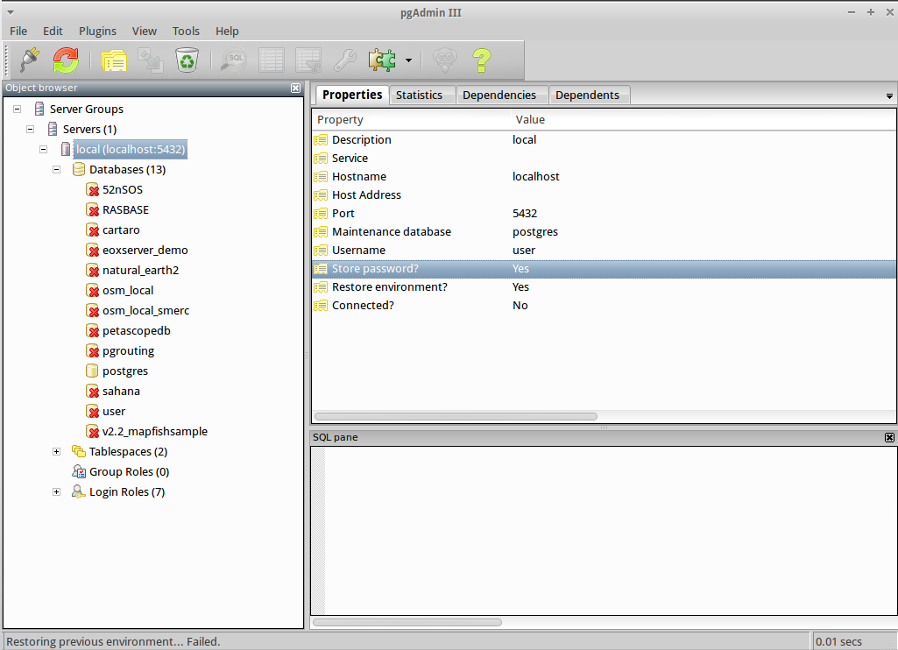Click the Properties pane horizontal scrollbar
Image resolution: width=898 pixels, height=650 pixels.
click(x=456, y=416)
